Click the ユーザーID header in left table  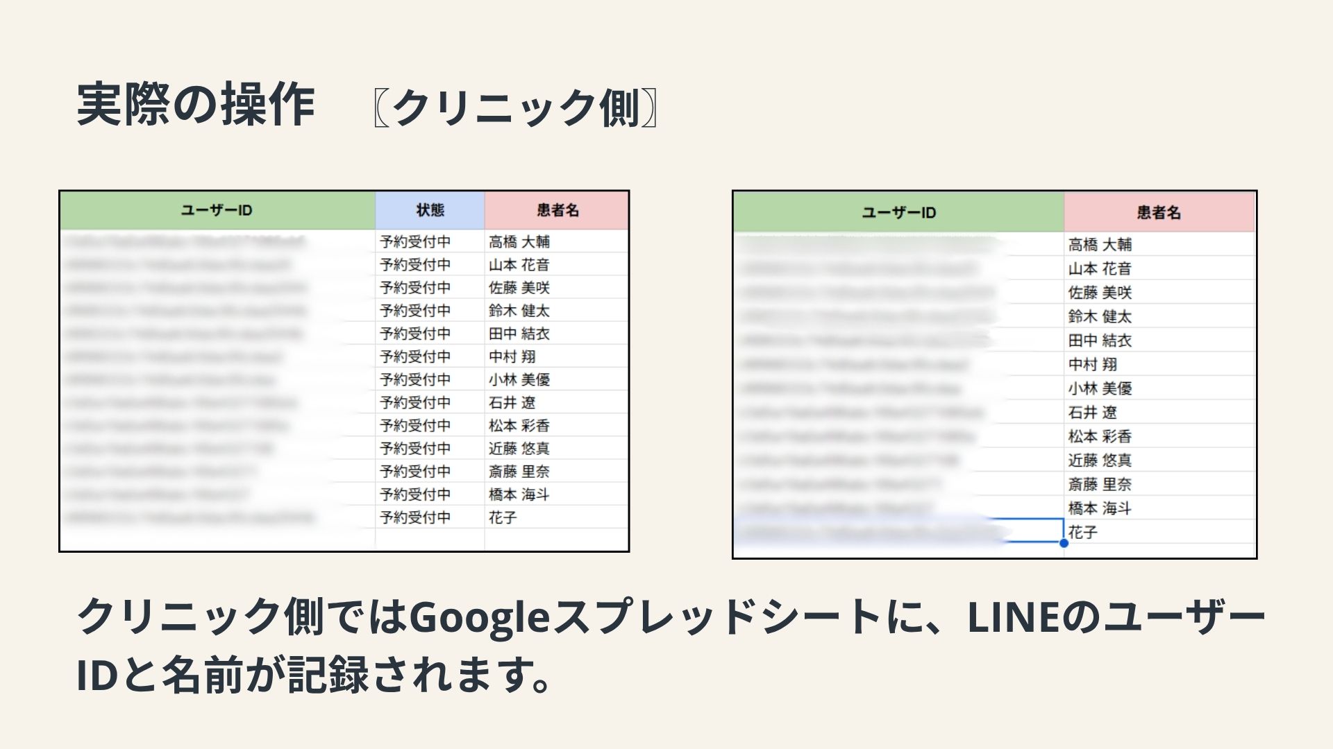(217, 210)
